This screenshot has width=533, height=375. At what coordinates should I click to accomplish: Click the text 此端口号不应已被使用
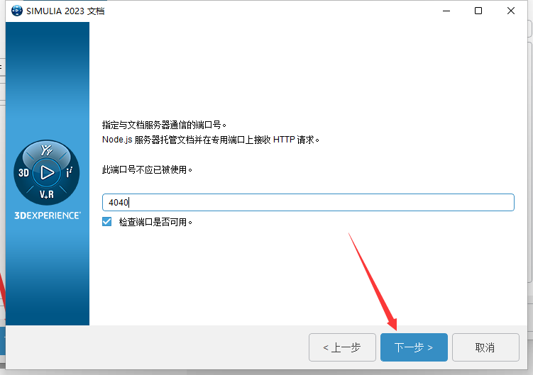tap(147, 169)
